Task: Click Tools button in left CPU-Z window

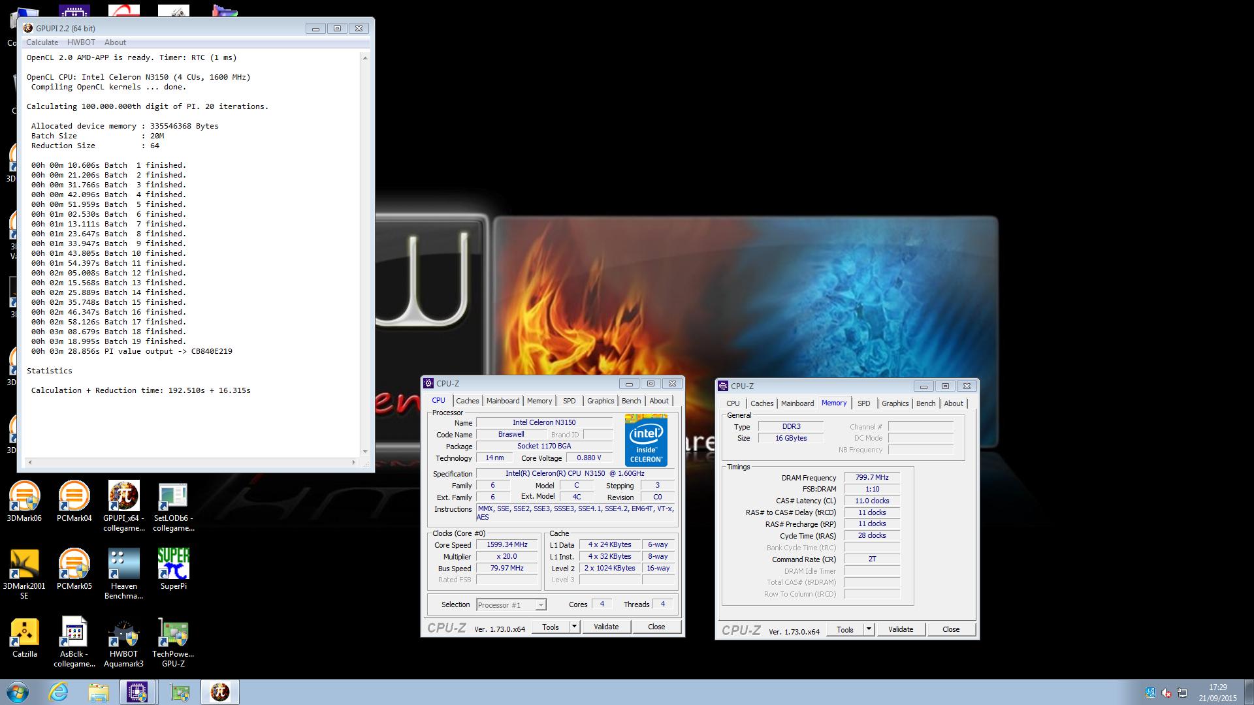Action: pos(551,627)
